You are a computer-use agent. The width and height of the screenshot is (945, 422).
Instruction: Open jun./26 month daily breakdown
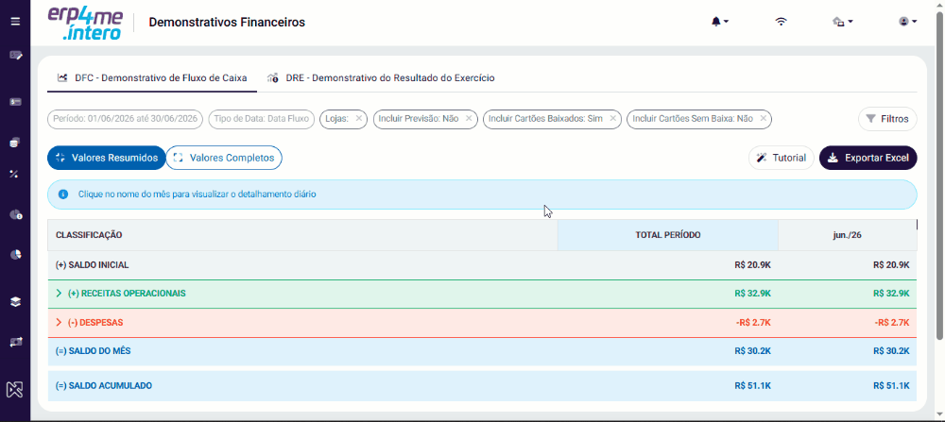(x=848, y=235)
